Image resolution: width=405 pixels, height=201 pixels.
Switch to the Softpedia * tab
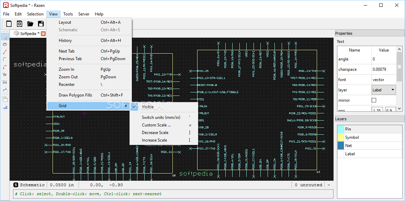(x=30, y=34)
